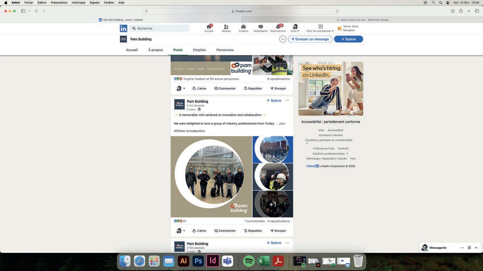
Task: Click Envoyer un message button
Action: (x=310, y=39)
